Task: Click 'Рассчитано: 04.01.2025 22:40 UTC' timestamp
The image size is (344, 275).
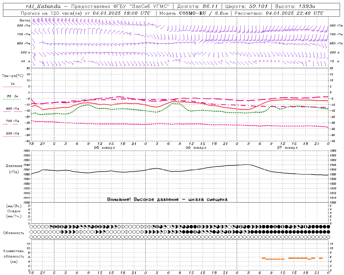Action: point(279,13)
